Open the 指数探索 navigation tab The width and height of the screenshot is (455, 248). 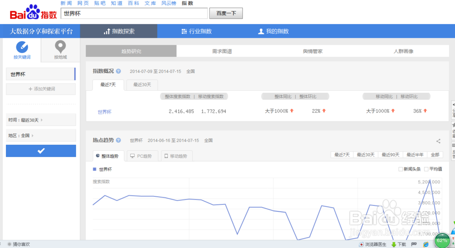[x=119, y=31]
